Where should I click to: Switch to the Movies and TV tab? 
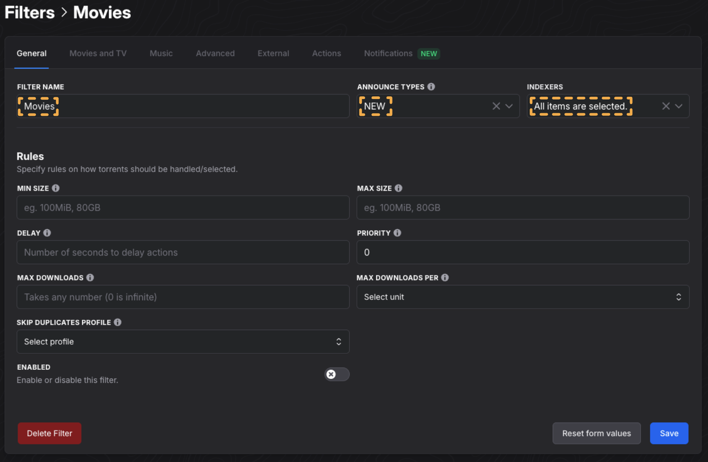(x=98, y=54)
